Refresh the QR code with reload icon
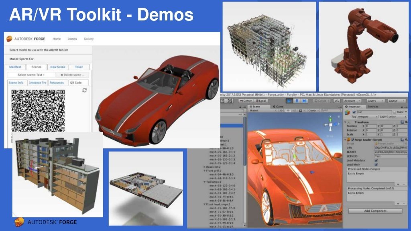 click(84, 90)
